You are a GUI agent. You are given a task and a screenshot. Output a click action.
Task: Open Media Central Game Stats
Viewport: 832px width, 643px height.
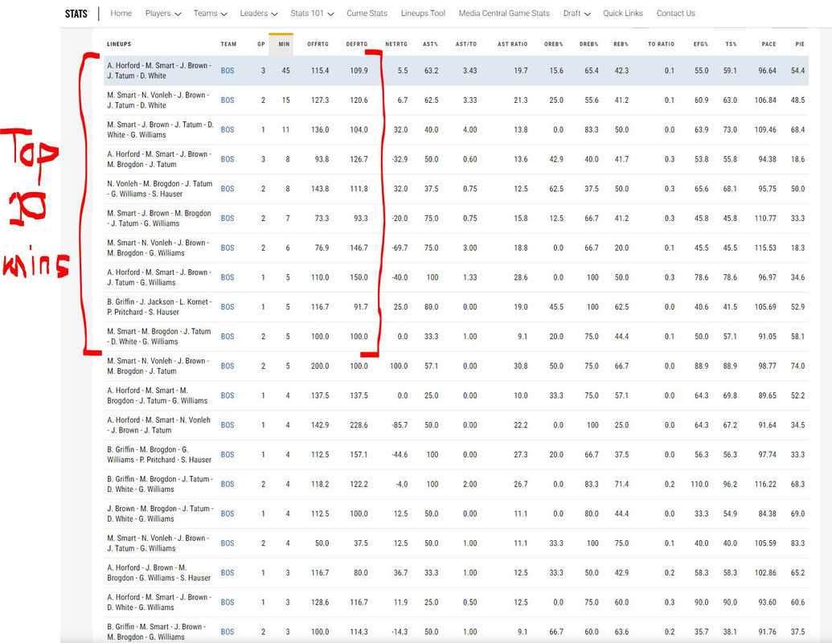tap(504, 14)
